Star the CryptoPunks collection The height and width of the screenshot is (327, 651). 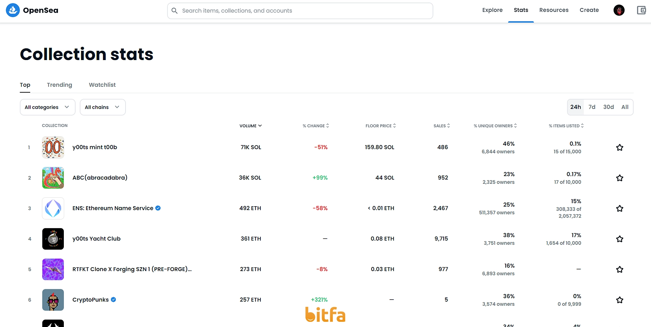pos(619,300)
